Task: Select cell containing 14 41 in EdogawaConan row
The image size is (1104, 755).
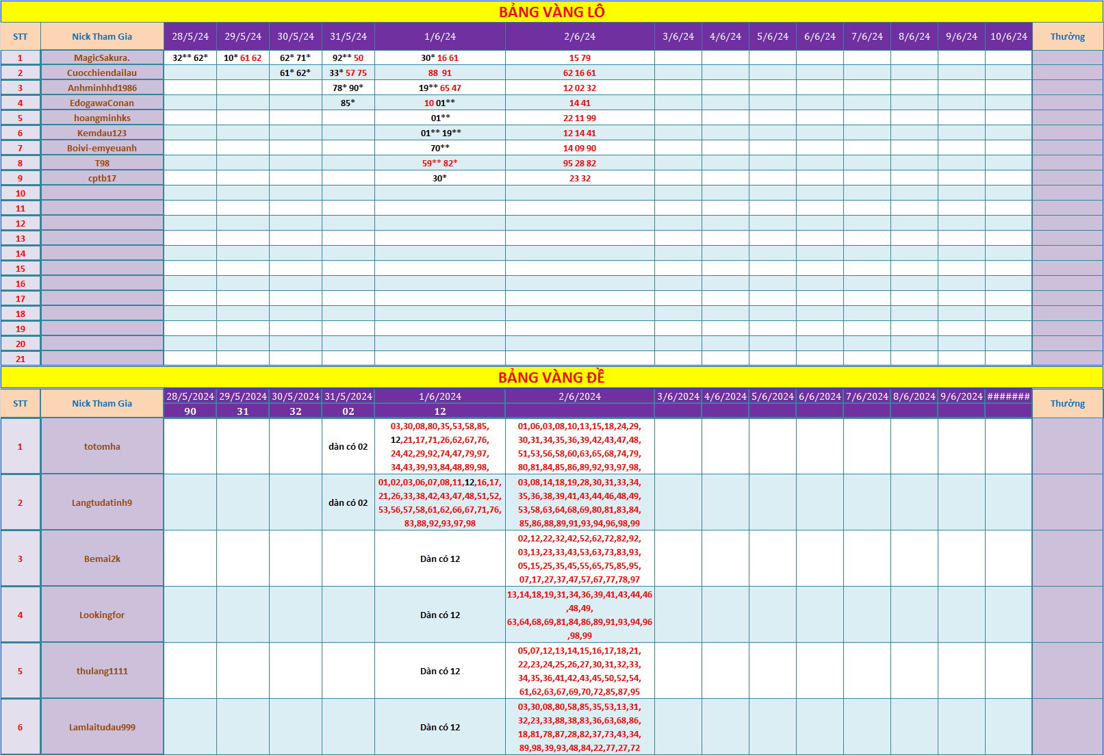Action: (x=580, y=103)
